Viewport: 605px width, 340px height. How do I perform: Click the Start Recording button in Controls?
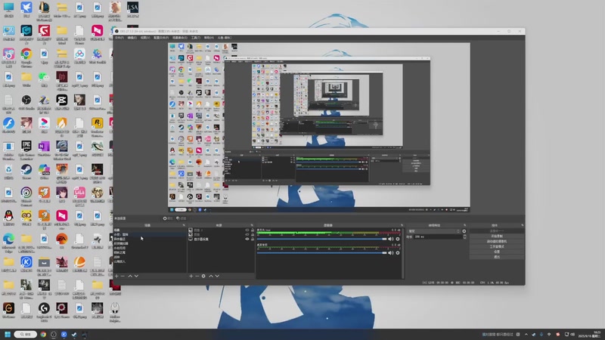point(497,236)
